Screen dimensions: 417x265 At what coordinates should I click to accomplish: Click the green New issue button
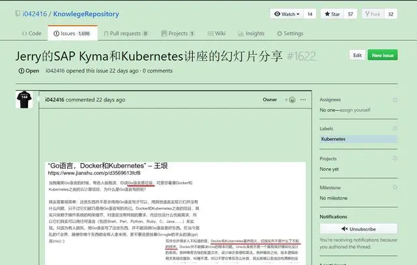pos(382,55)
